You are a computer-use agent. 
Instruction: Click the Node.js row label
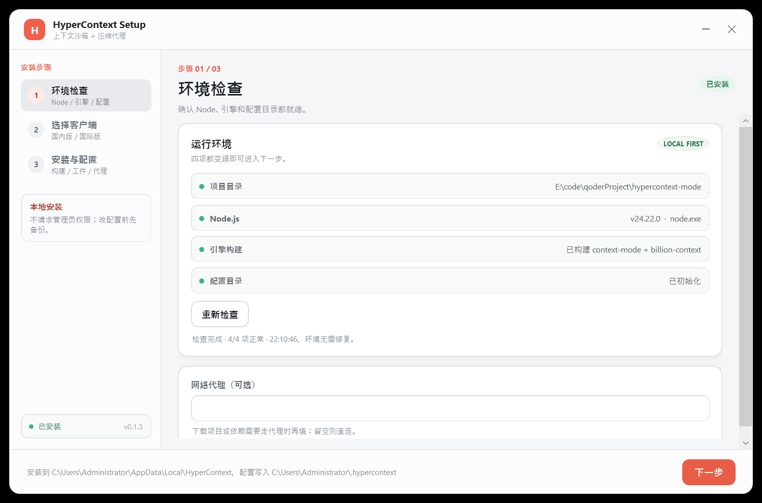225,219
